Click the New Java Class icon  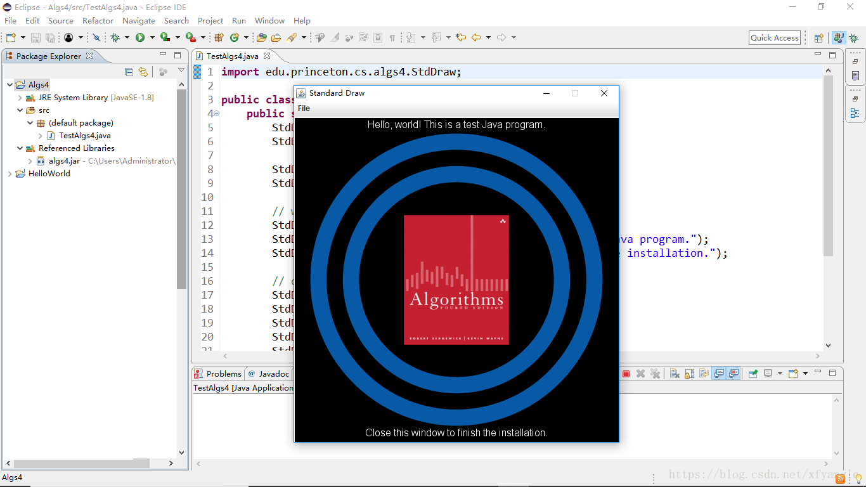[234, 37]
